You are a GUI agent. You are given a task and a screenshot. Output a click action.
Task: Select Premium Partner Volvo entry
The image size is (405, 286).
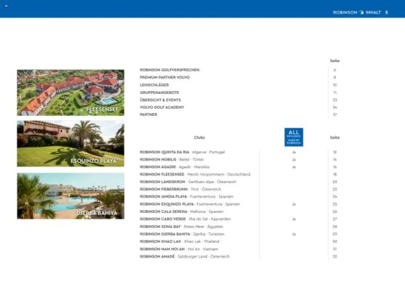pyautogui.click(x=165, y=77)
